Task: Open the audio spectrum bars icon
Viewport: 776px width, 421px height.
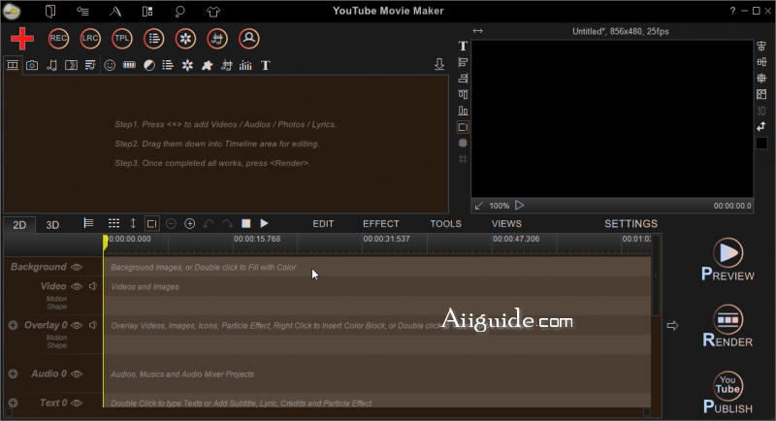Action: pyautogui.click(x=245, y=65)
